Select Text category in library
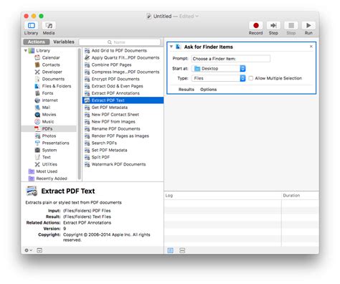The image size is (340, 284). [46, 157]
